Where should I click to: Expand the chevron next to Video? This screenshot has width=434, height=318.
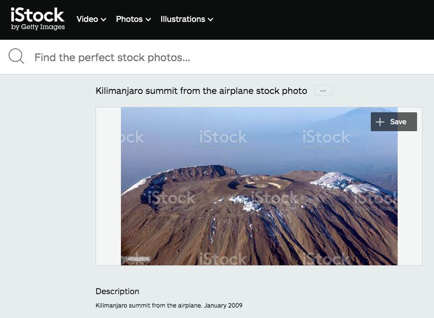(104, 19)
